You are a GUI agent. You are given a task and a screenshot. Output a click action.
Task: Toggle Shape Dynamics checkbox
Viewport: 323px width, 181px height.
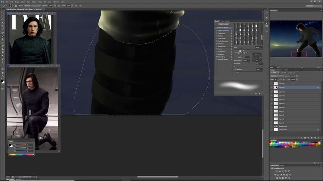[x=217, y=31]
